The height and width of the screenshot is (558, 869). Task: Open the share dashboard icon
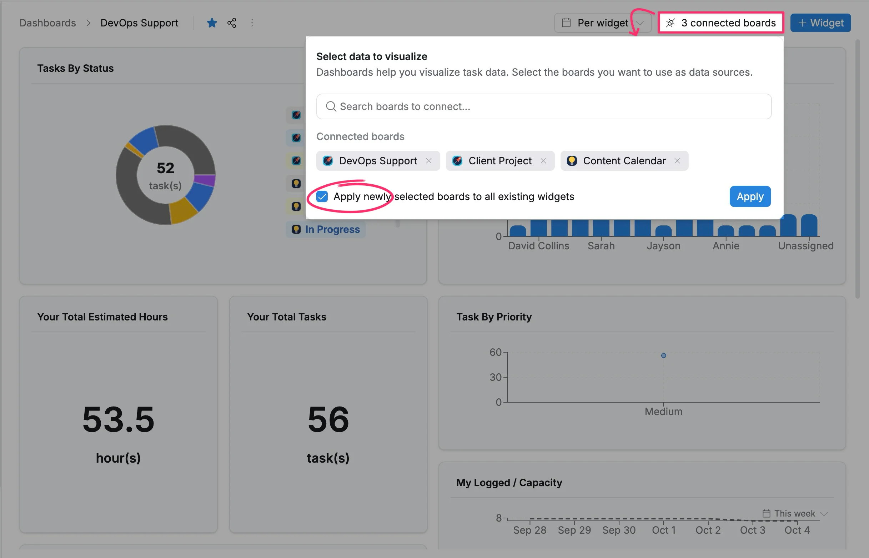click(x=232, y=23)
